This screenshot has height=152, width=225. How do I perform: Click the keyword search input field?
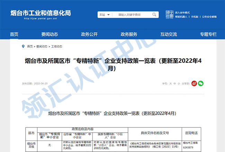(x=132, y=15)
